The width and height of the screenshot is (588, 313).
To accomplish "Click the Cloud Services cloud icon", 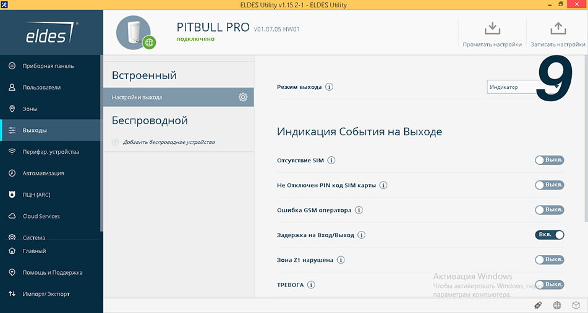I will 12,216.
